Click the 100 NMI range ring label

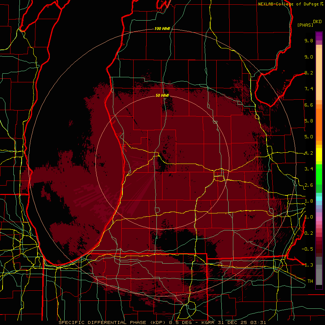pos(162,29)
